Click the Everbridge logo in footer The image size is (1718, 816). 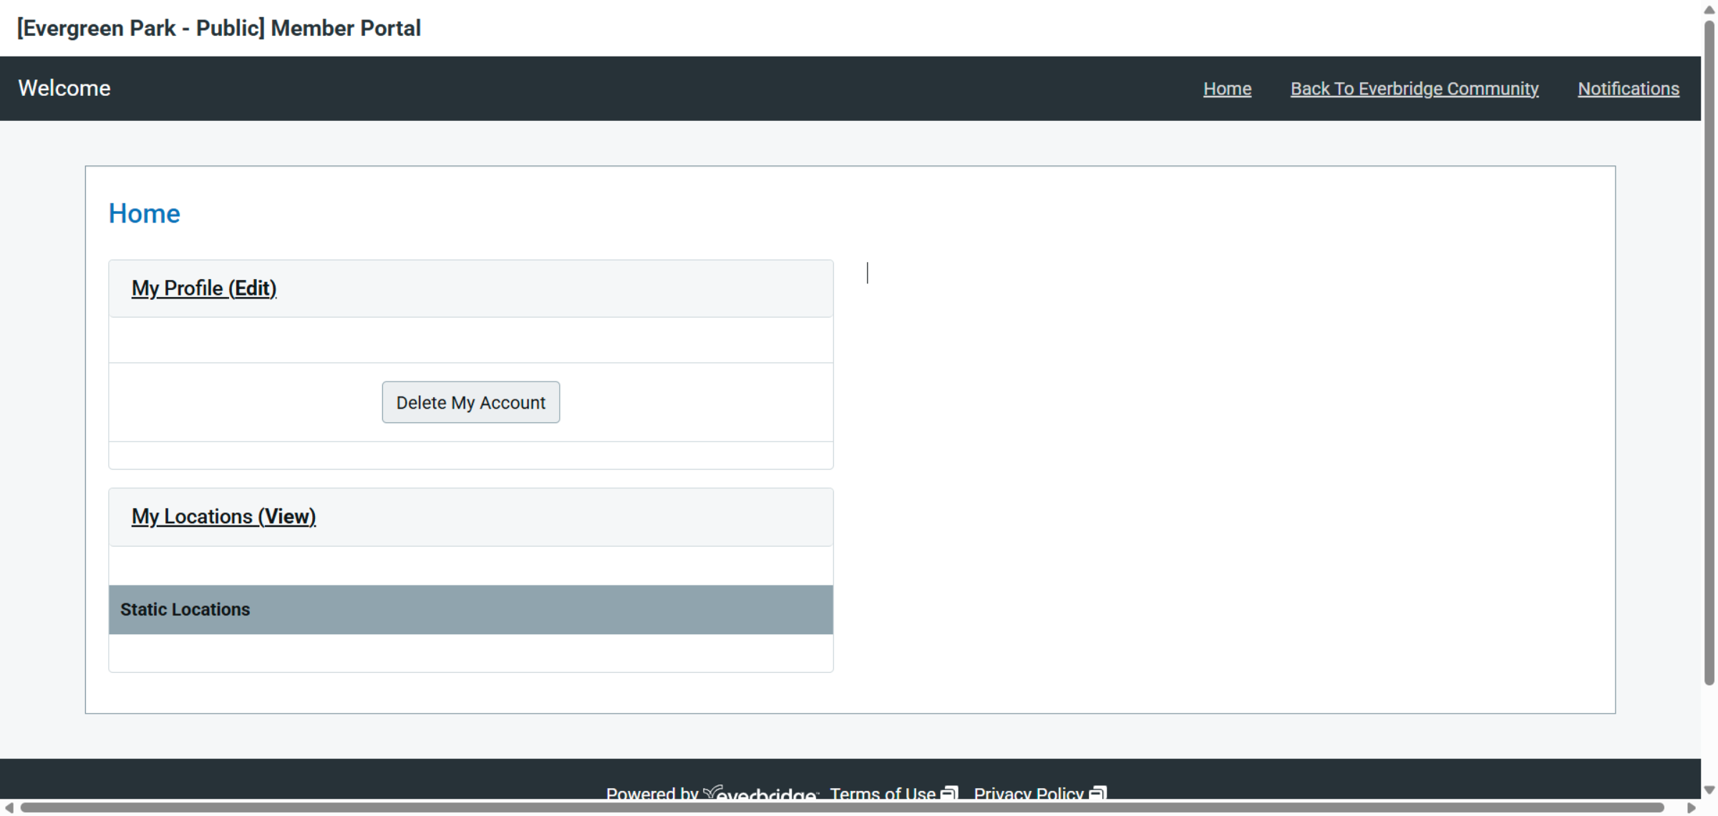pyautogui.click(x=760, y=793)
